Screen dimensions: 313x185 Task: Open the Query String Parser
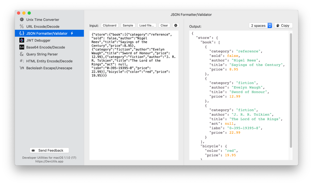(42, 54)
